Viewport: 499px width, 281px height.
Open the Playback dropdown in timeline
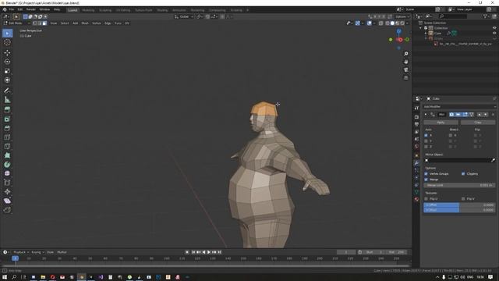[x=20, y=252]
